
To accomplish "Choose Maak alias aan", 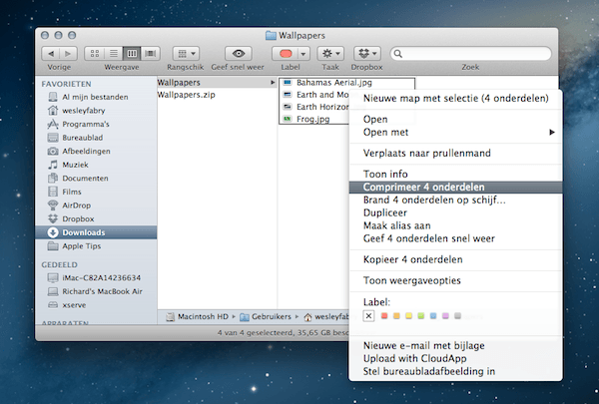I will (x=456, y=225).
